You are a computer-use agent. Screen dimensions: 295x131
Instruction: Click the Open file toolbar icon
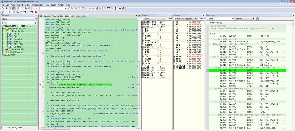[x=6, y=9]
